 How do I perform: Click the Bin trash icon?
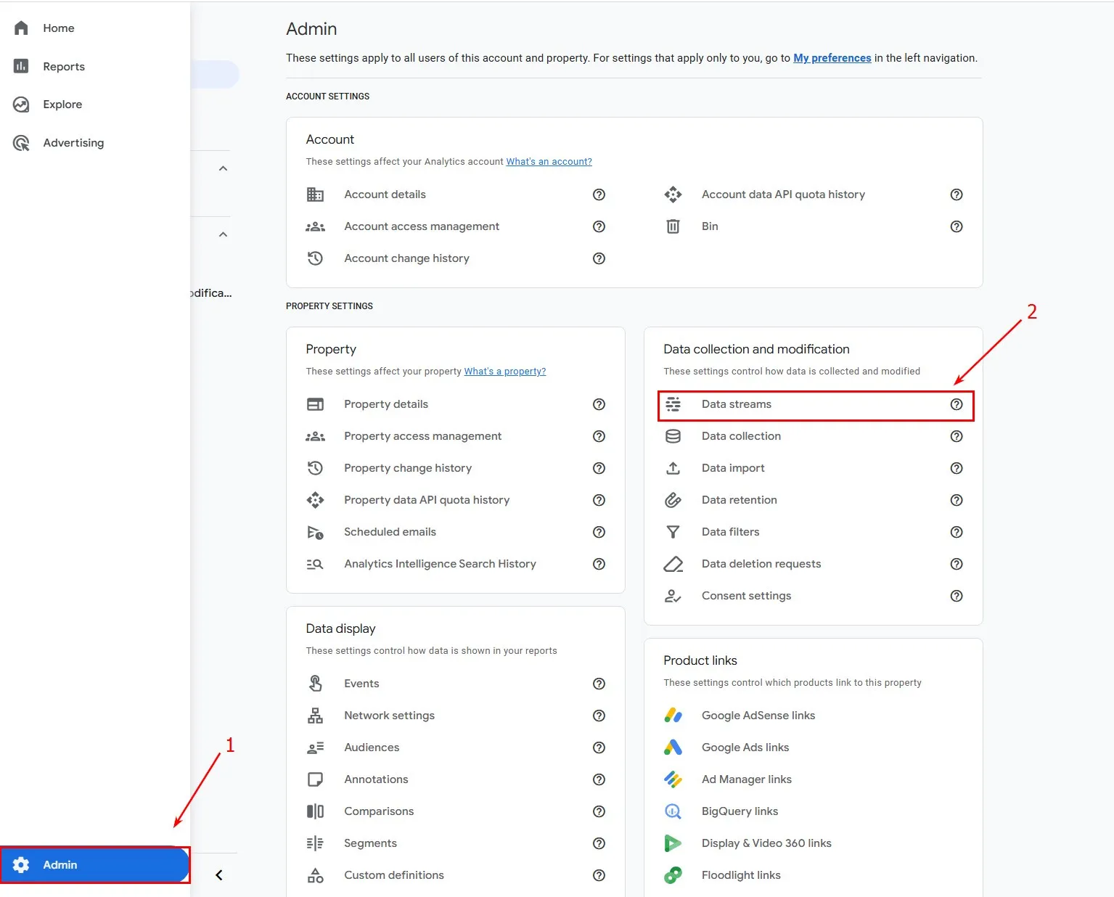[673, 226]
